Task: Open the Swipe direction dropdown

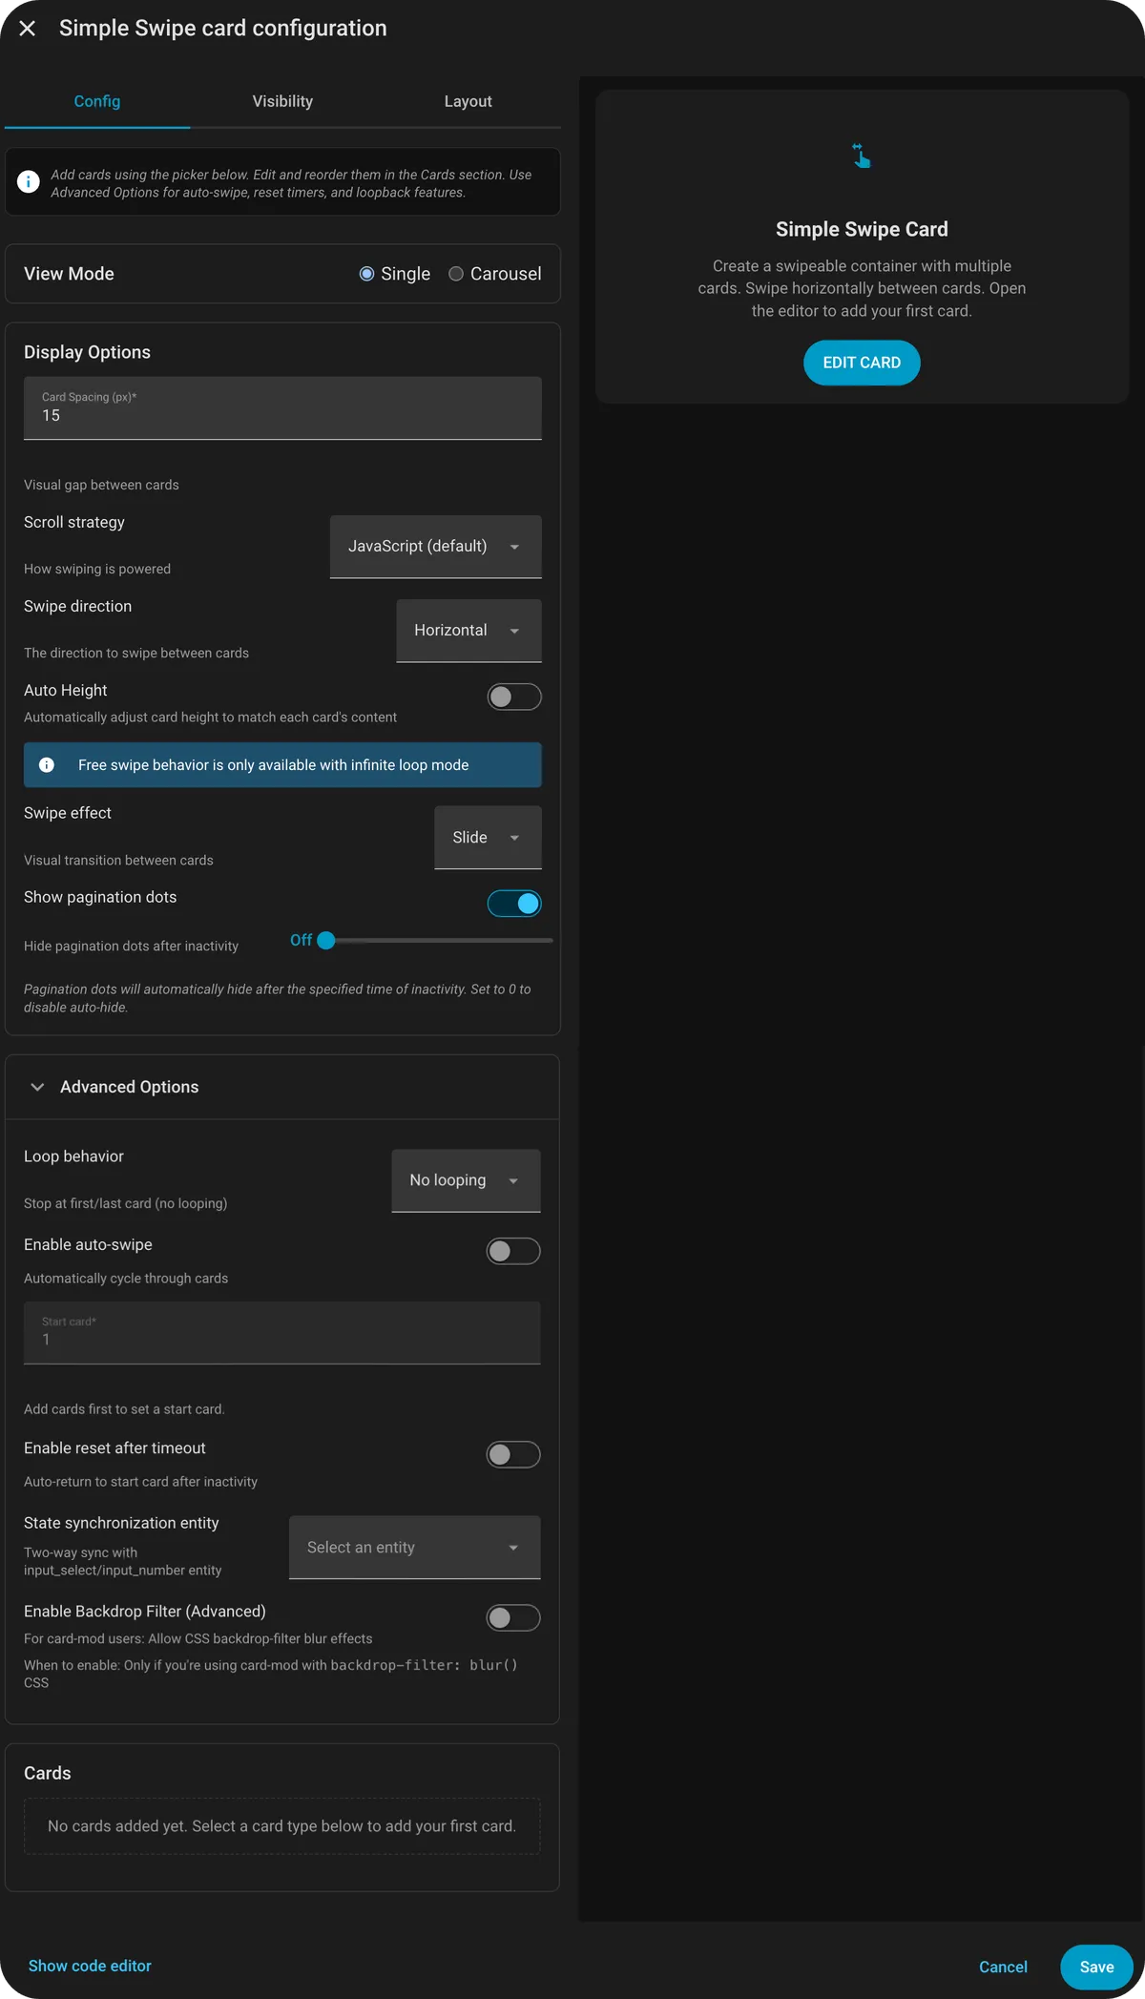Action: [x=468, y=631]
